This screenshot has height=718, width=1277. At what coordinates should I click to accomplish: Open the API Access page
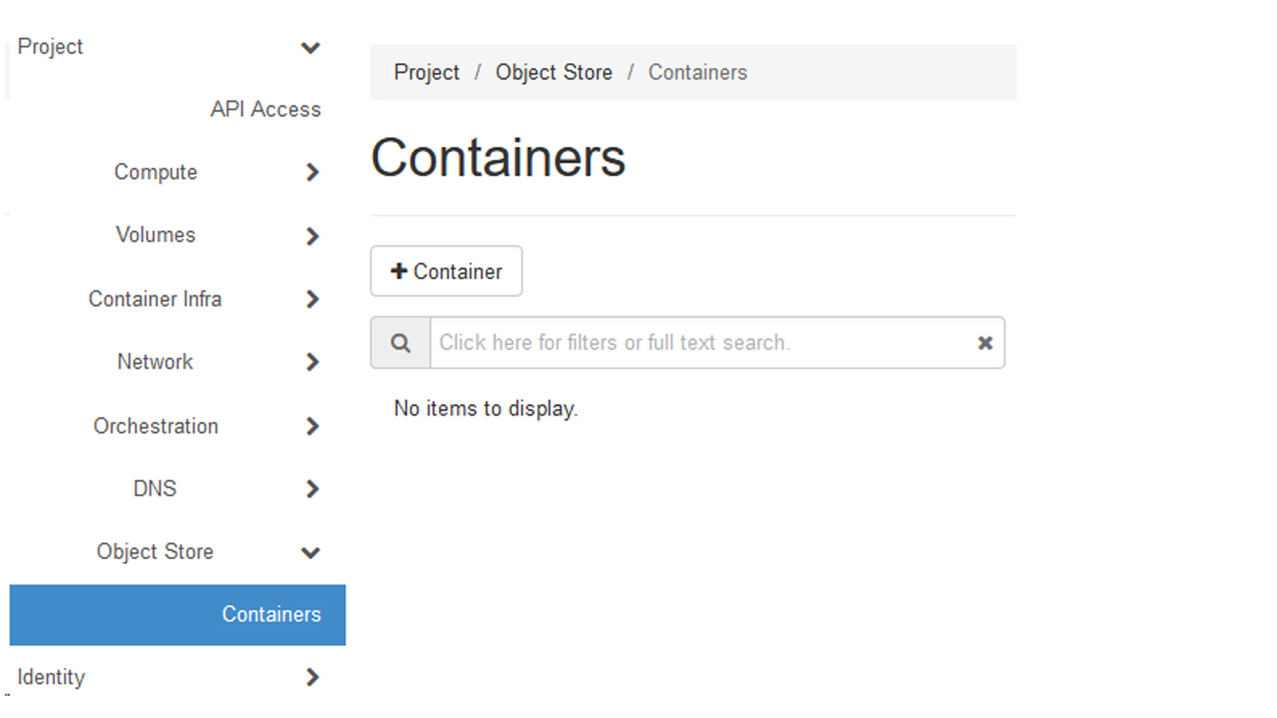point(265,109)
